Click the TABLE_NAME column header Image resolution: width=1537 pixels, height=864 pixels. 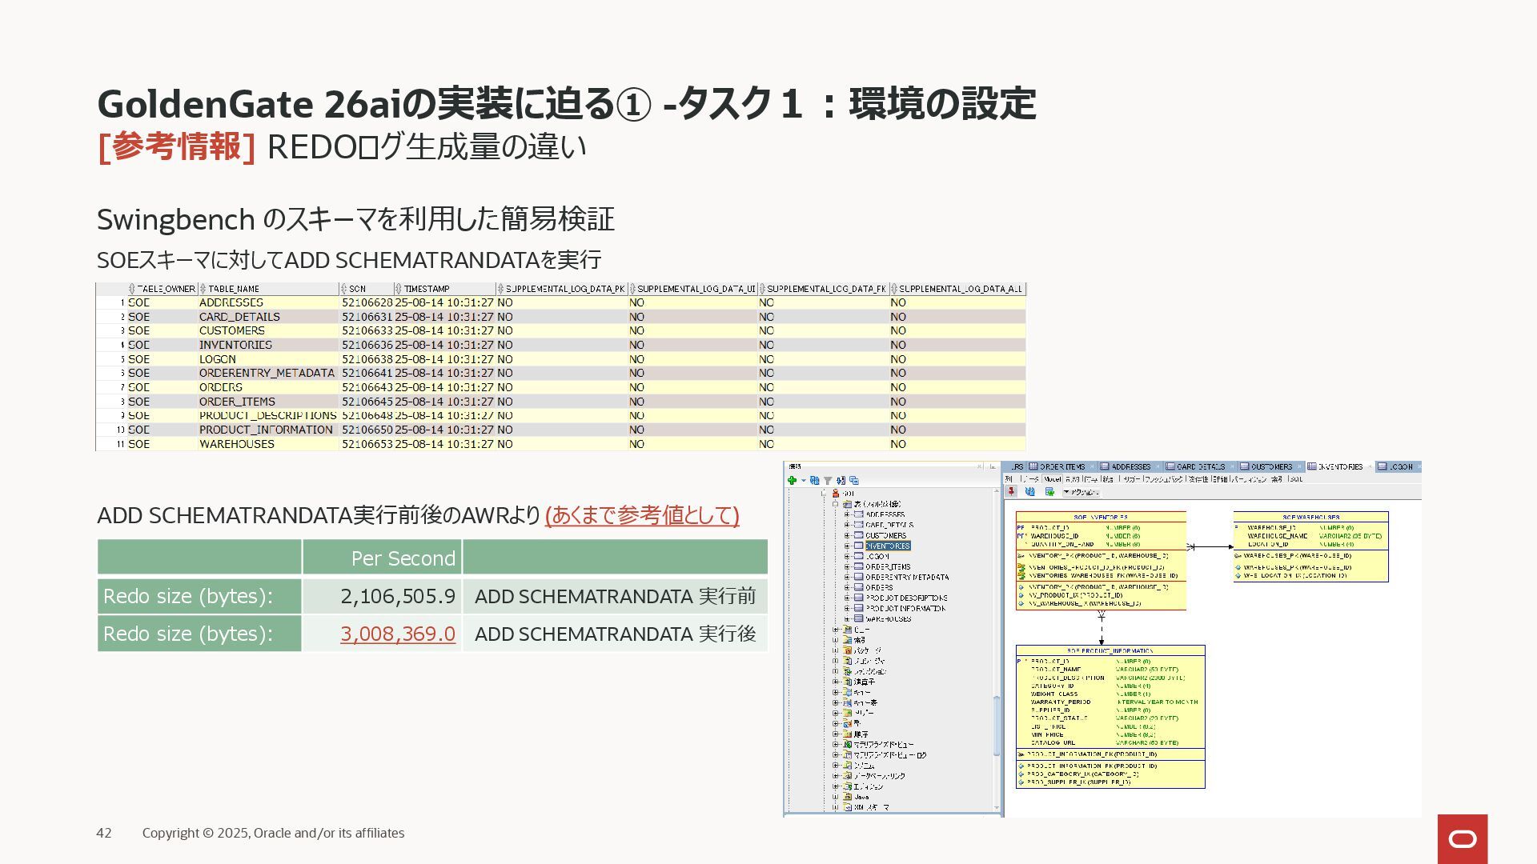tap(233, 289)
